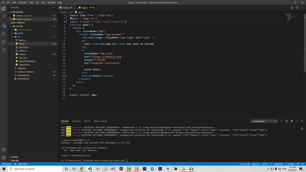Click line and column indicator in status bar
This screenshot has width=306, height=172.
coord(244,164)
